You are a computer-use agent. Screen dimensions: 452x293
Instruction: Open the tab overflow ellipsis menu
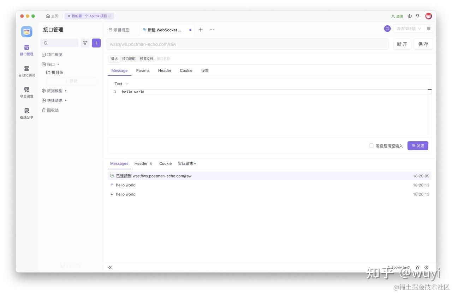[x=212, y=30]
